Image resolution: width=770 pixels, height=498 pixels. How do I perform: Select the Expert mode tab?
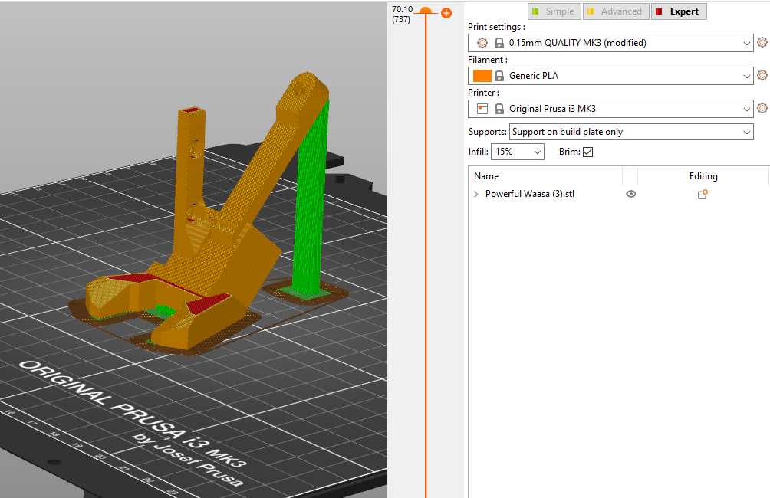pyautogui.click(x=678, y=11)
